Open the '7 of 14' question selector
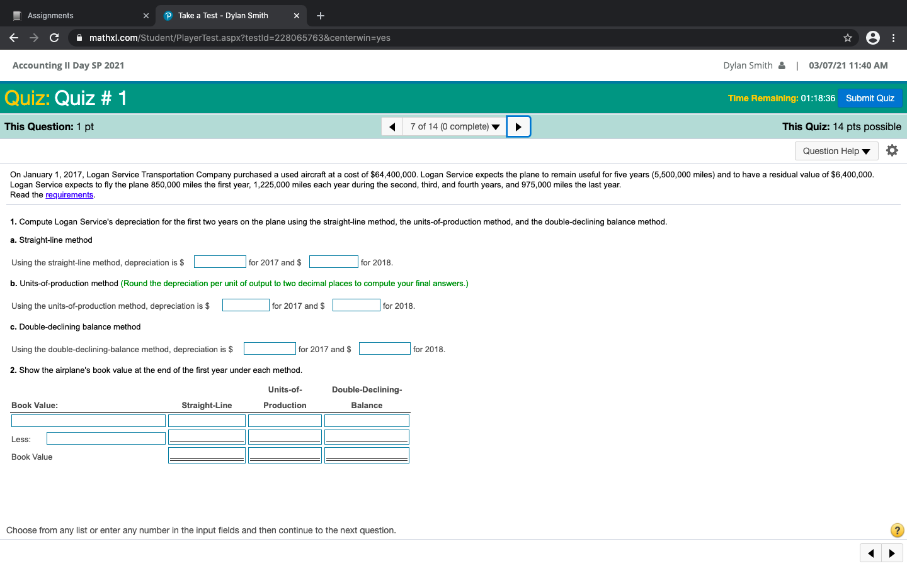Image resolution: width=907 pixels, height=566 pixels. (x=454, y=127)
